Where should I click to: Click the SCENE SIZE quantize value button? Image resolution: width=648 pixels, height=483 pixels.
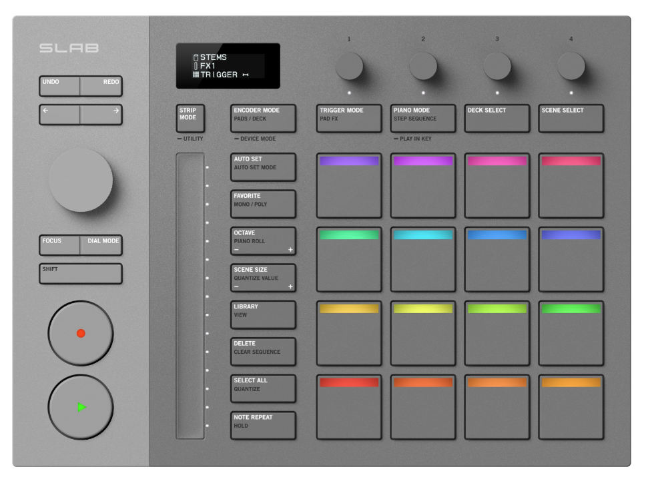coord(263,278)
